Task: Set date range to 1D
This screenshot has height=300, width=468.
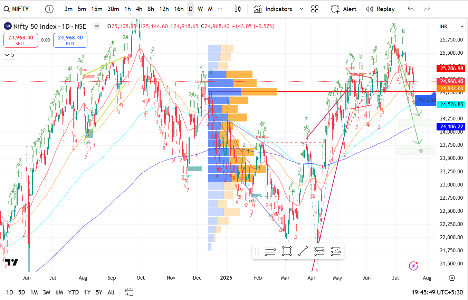Action: (x=10, y=292)
